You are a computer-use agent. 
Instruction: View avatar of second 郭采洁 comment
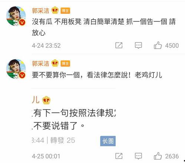(x=16, y=69)
